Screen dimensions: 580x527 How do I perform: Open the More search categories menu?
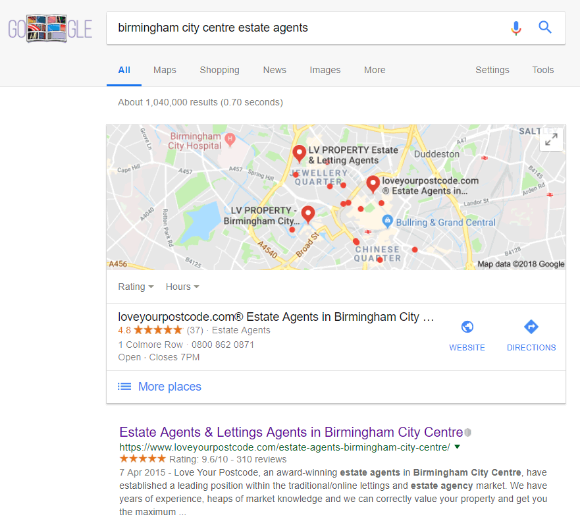[375, 70]
